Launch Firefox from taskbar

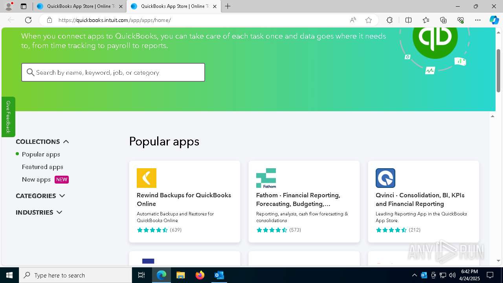tap(200, 275)
